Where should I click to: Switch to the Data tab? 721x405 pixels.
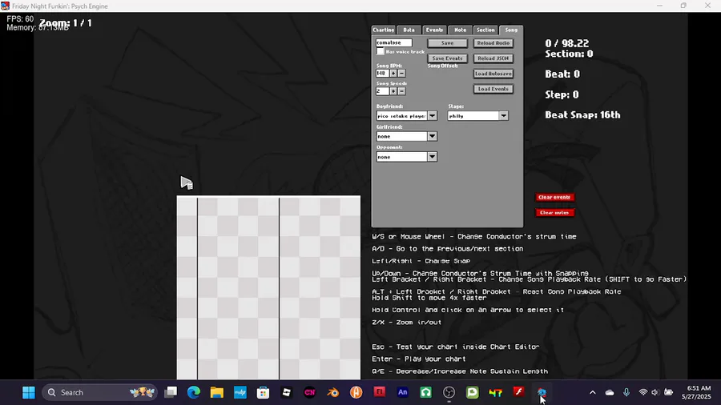click(409, 30)
